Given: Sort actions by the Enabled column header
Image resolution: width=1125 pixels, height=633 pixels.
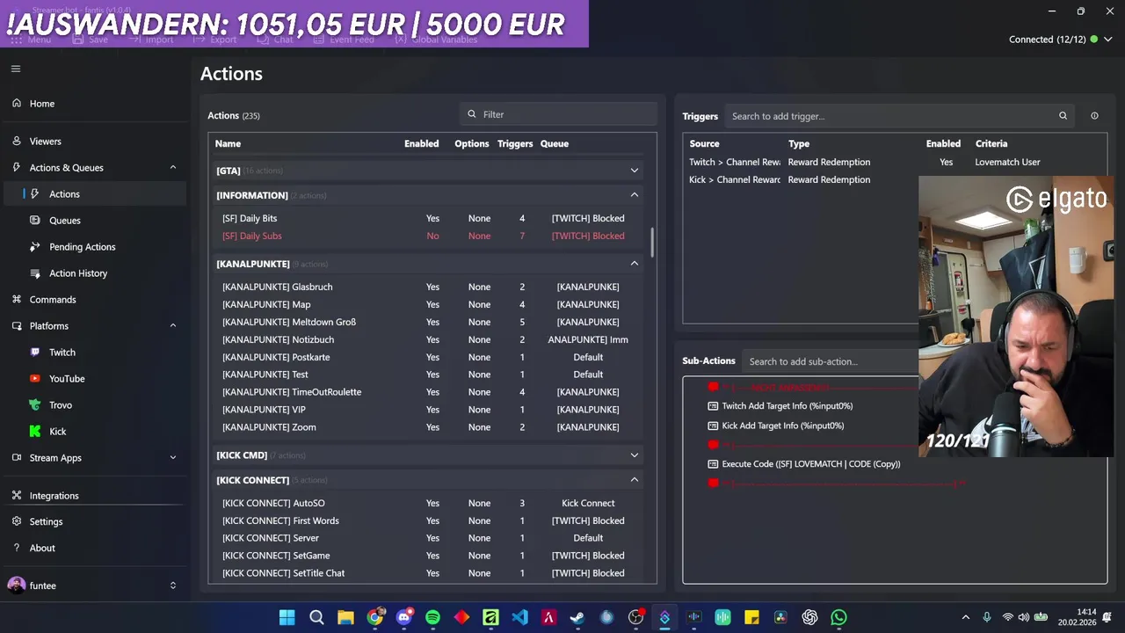Looking at the screenshot, I should [x=421, y=143].
